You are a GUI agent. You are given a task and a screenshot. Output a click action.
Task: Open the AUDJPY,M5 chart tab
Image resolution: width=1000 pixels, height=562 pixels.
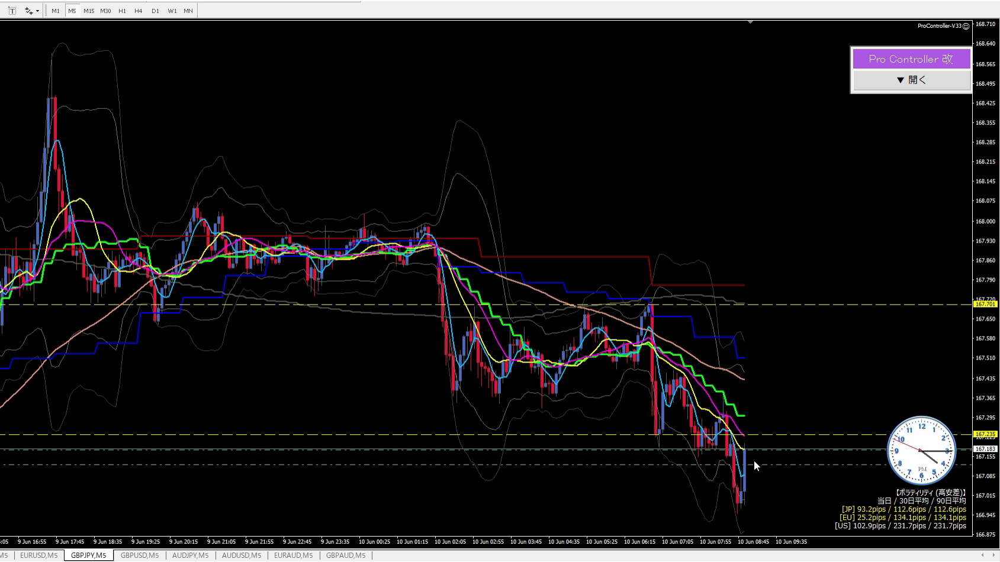pos(190,555)
